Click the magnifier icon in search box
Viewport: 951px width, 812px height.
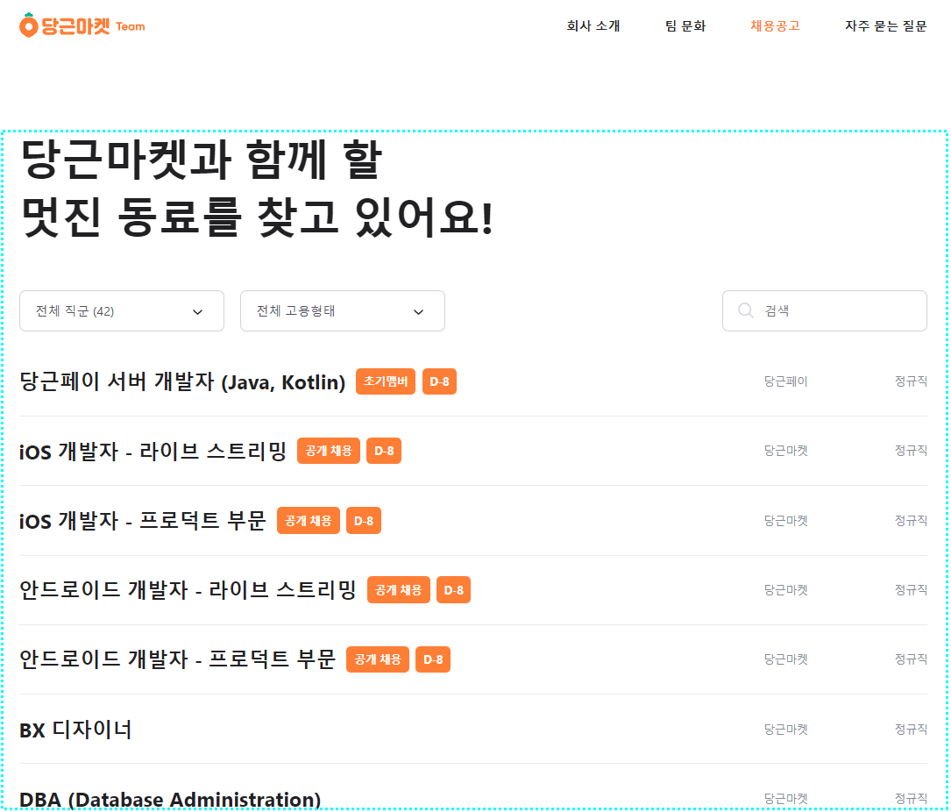click(745, 310)
